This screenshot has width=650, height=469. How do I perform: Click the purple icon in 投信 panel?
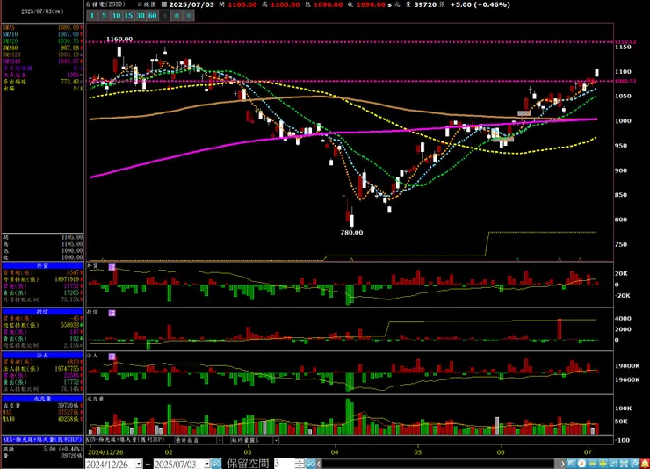pyautogui.click(x=112, y=313)
